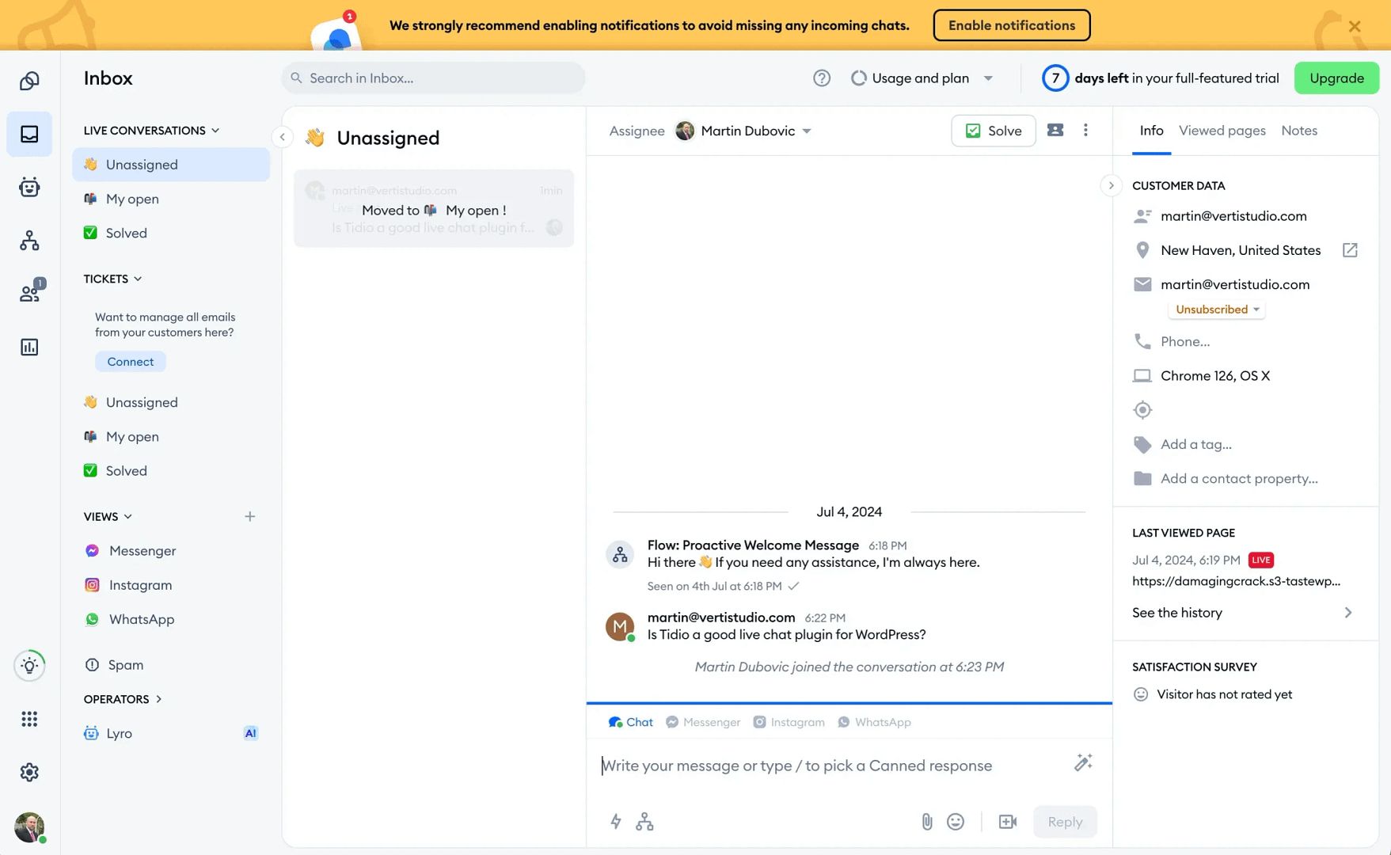Open the apps grid icon
This screenshot has width=1391, height=855.
pyautogui.click(x=29, y=719)
